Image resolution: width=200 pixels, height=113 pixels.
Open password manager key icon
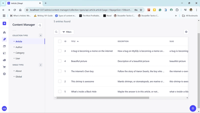[x=136, y=10]
